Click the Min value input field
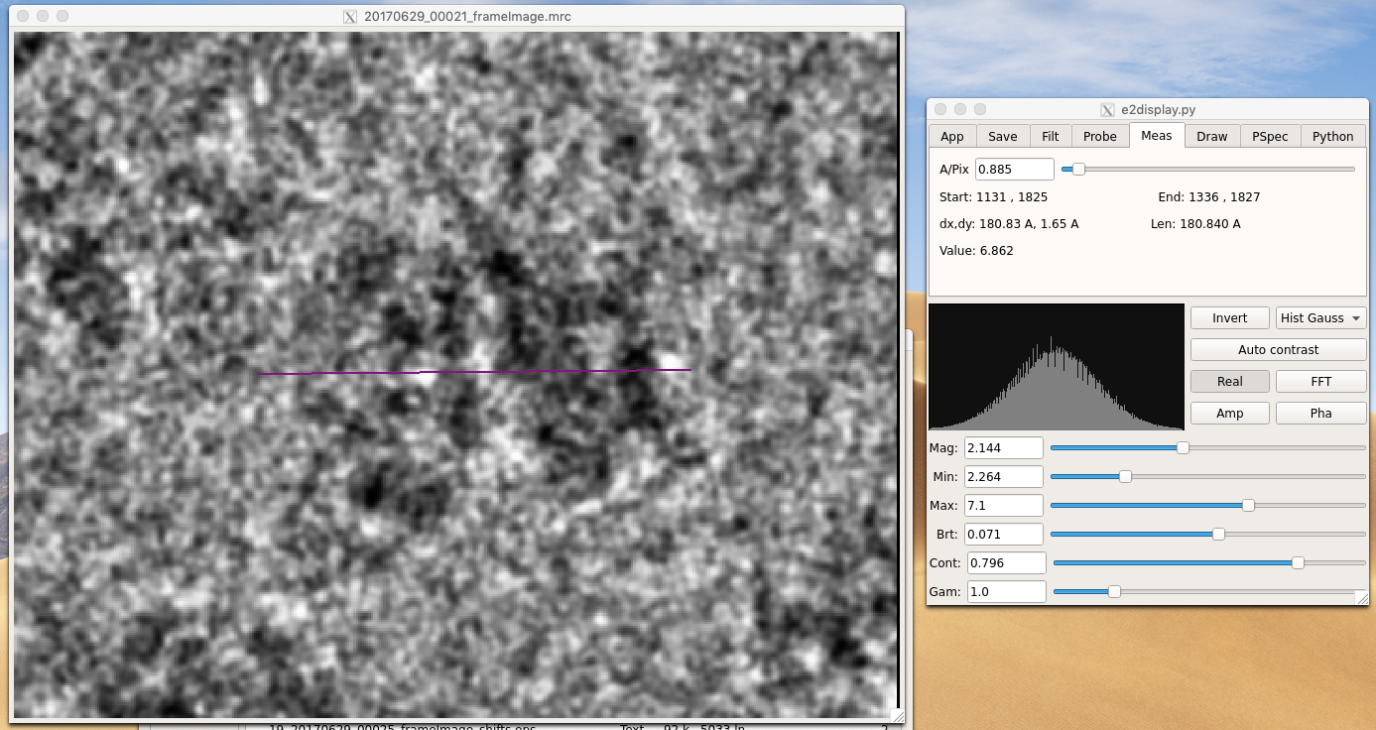The width and height of the screenshot is (1376, 730). tap(1004, 477)
